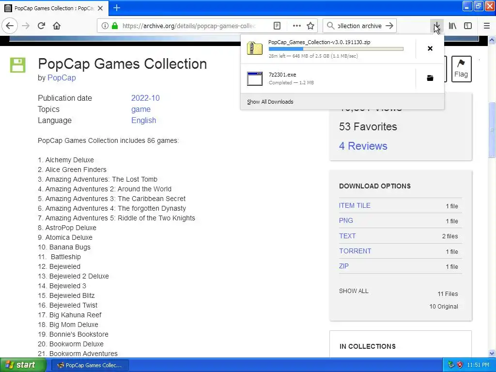This screenshot has width=496, height=372.
Task: Open the English language link
Action: (x=143, y=121)
